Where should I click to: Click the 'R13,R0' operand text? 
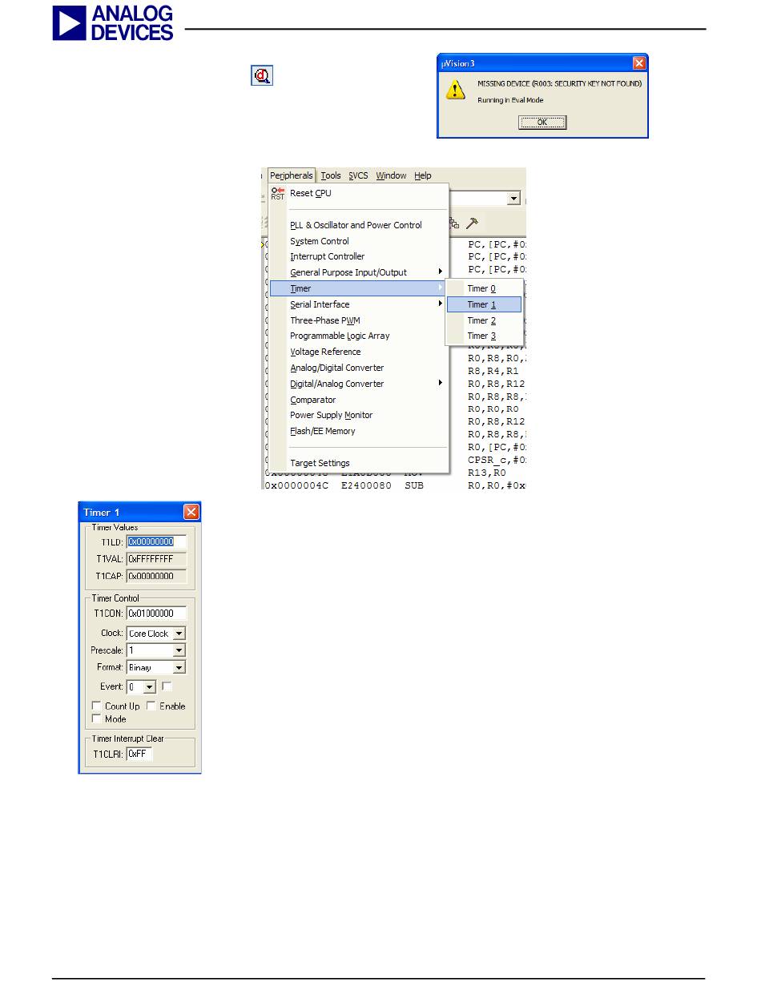click(487, 473)
